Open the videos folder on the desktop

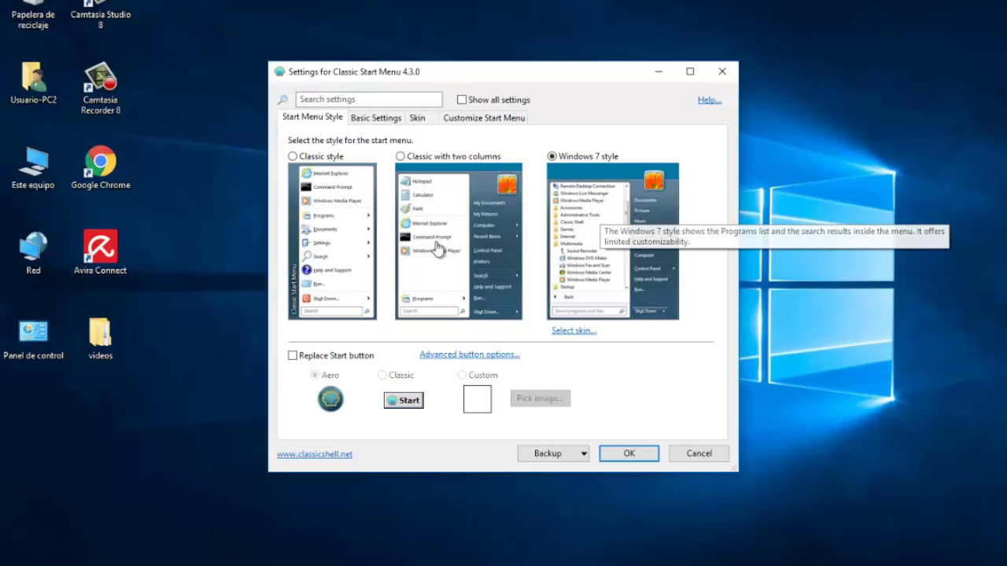tap(101, 339)
